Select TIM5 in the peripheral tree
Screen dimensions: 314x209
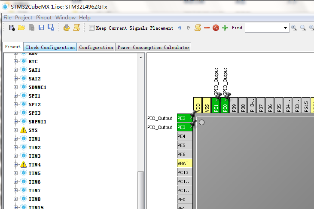pyautogui.click(x=34, y=173)
